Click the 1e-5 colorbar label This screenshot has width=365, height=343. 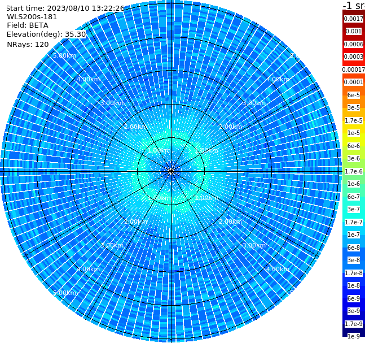coord(354,133)
